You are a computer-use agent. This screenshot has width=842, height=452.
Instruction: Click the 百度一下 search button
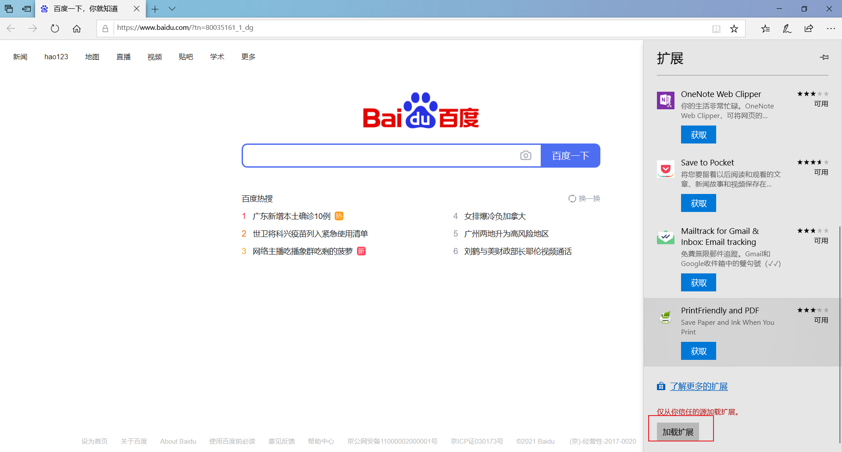click(571, 156)
